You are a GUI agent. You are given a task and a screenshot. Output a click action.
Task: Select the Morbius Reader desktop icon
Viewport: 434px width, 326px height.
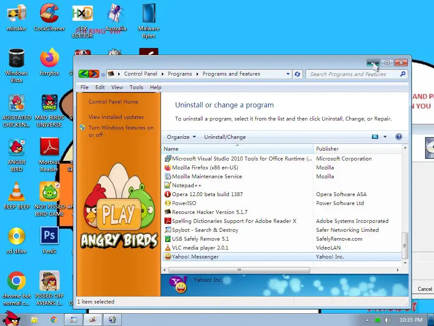[49, 155]
